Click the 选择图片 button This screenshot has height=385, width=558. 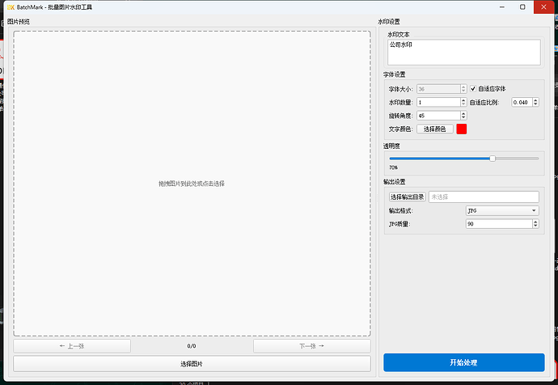[x=192, y=364]
